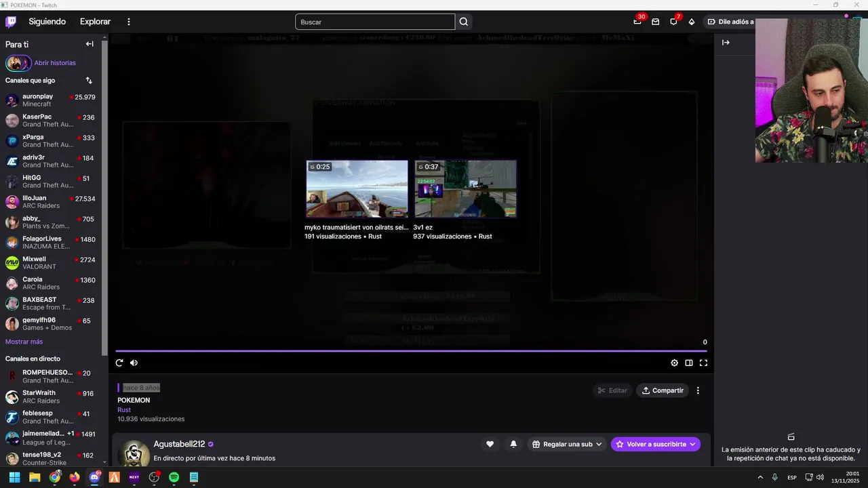Open Abrir historias stories
The width and height of the screenshot is (868, 488).
(x=41, y=63)
